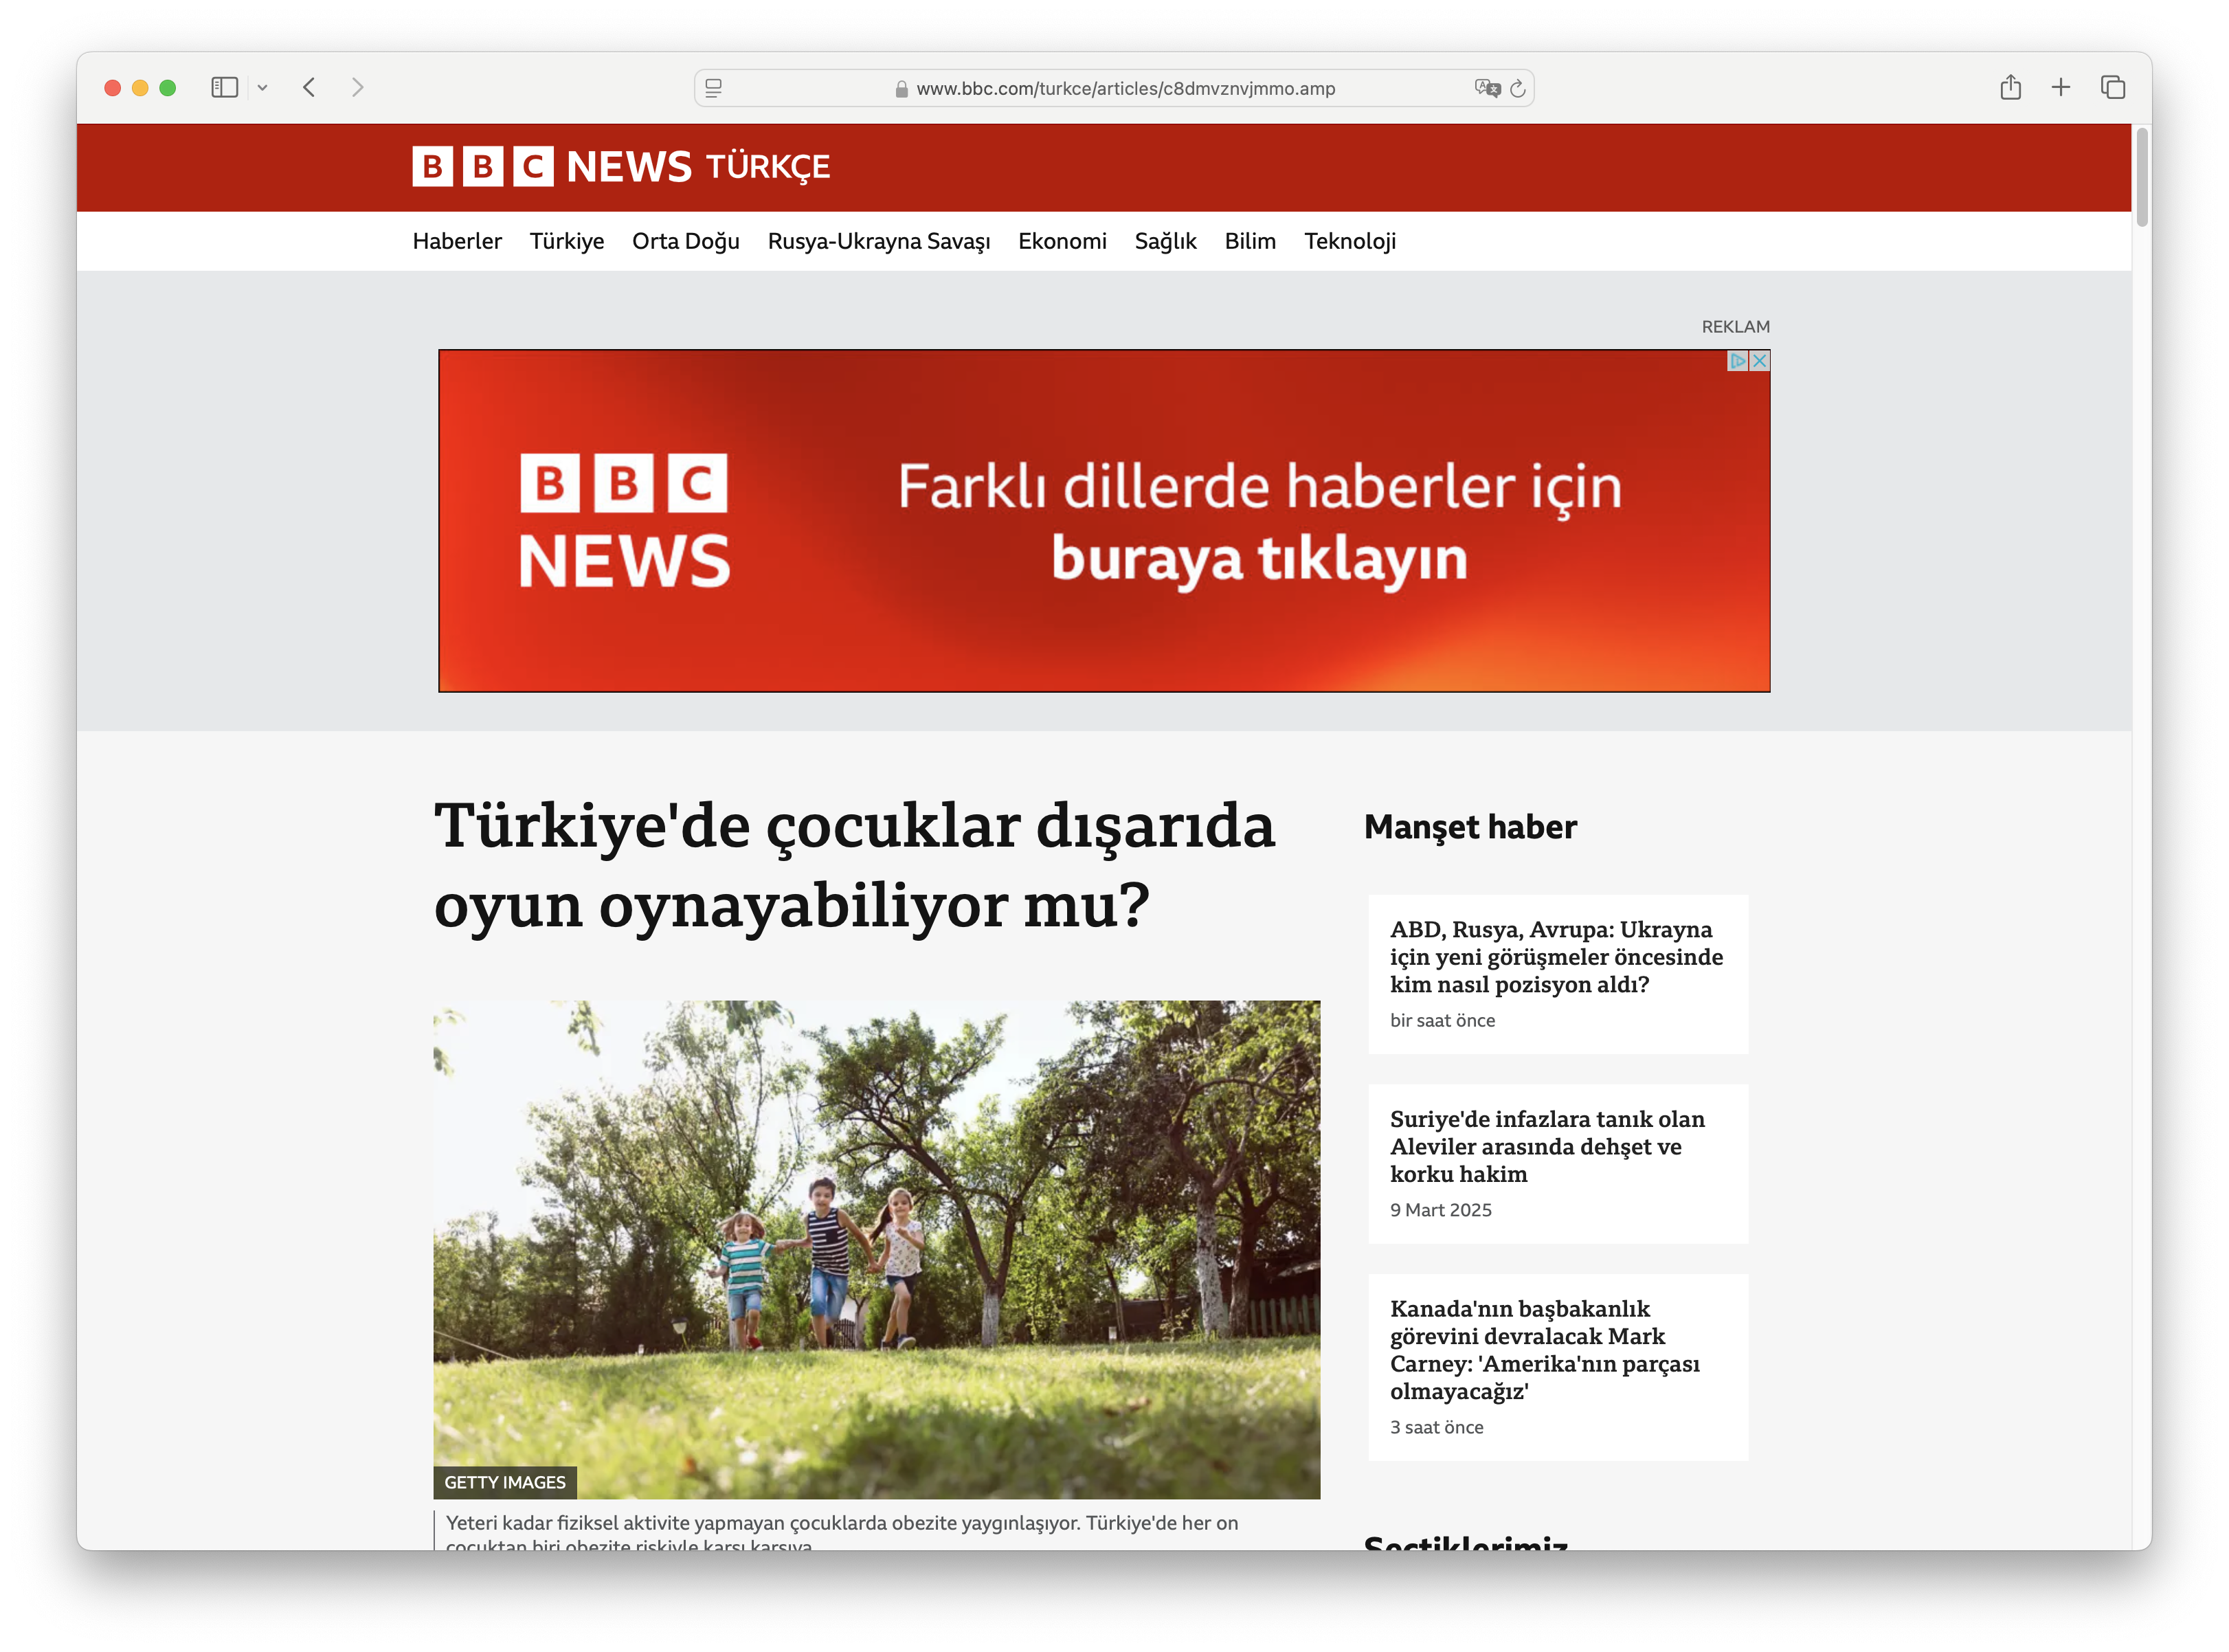Click the AdChoices icon on the banner
The height and width of the screenshot is (1652, 2229).
(1738, 361)
